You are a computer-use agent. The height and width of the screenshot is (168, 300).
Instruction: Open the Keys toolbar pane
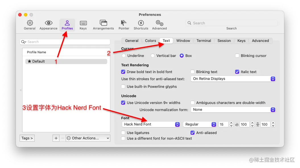point(83,25)
